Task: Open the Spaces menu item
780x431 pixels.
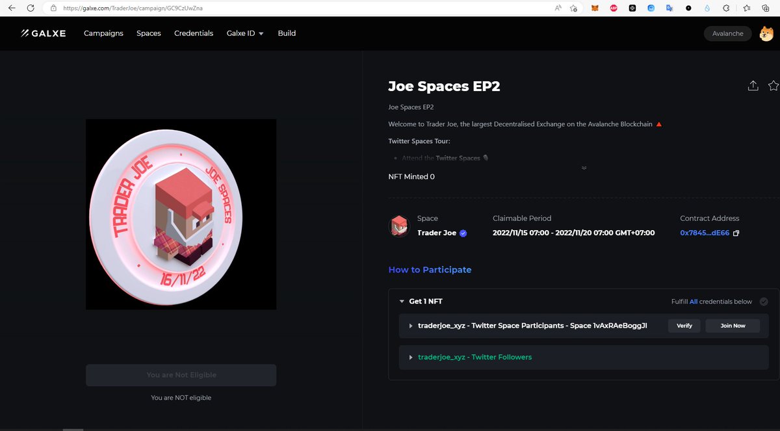Action: 149,33
